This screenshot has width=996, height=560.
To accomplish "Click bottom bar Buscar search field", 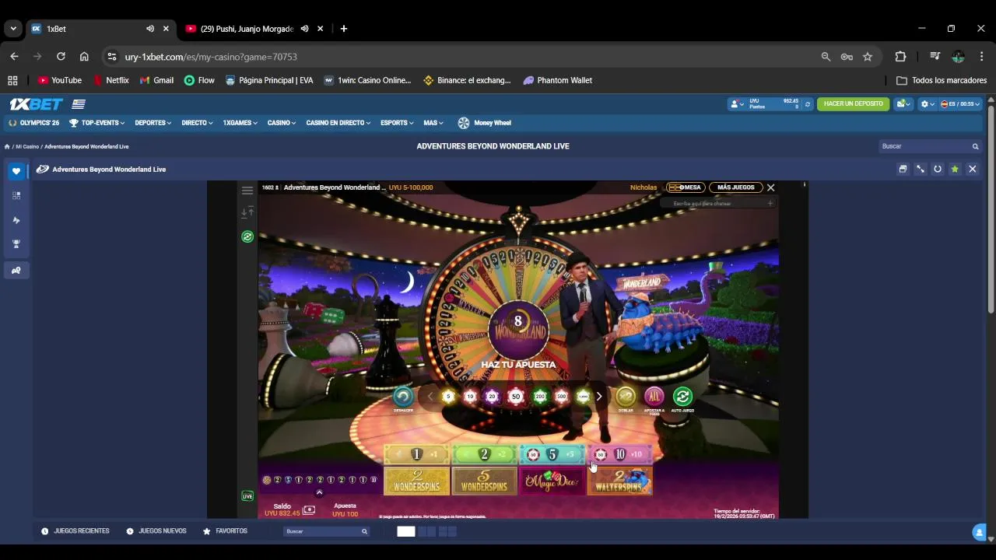I will (x=326, y=531).
